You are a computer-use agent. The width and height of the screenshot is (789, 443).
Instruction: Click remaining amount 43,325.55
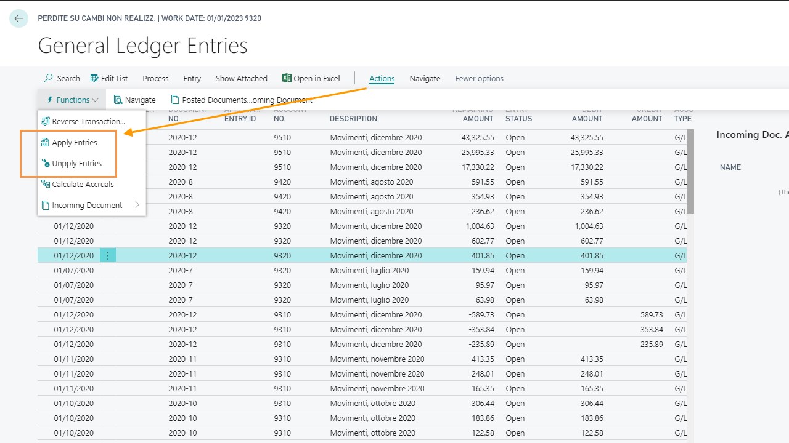478,137
